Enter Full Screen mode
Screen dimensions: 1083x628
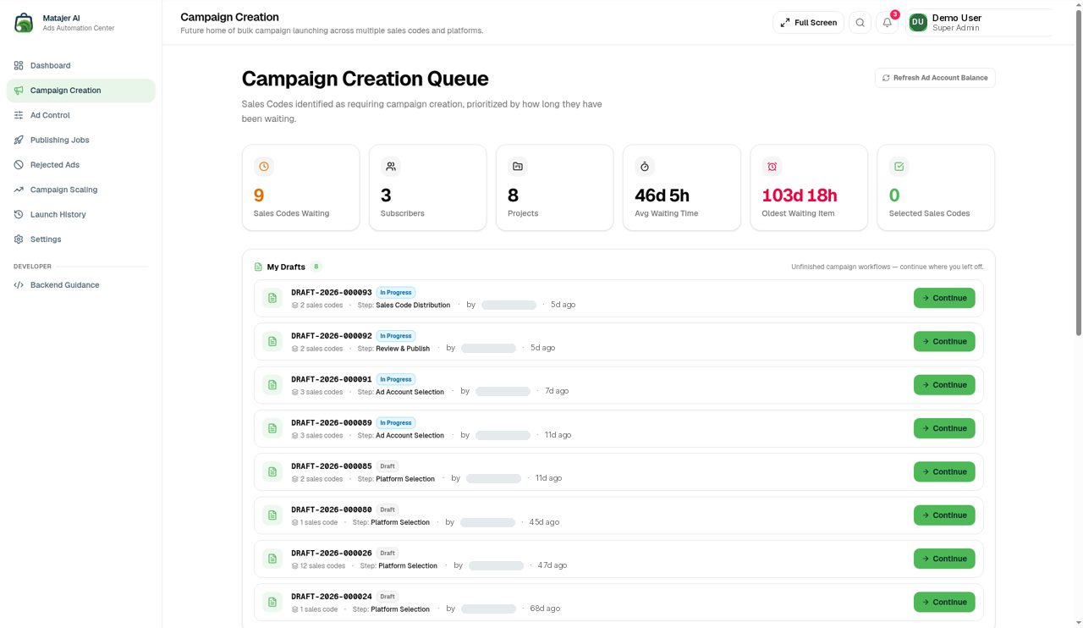pyautogui.click(x=808, y=23)
